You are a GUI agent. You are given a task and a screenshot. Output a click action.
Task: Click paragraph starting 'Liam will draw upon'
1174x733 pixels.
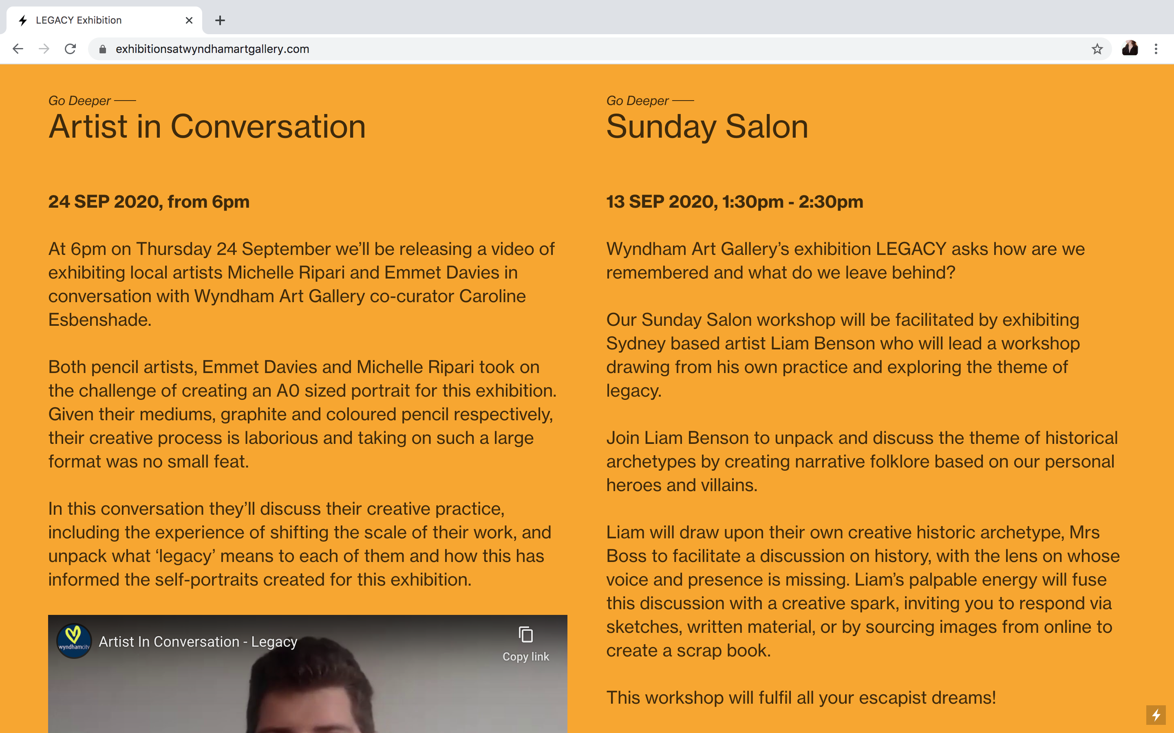click(x=863, y=591)
